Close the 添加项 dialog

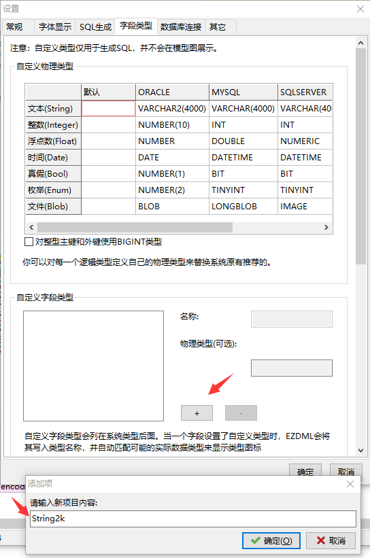[350, 484]
